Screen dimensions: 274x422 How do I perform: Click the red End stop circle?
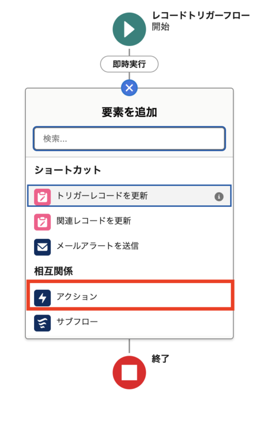tap(129, 373)
